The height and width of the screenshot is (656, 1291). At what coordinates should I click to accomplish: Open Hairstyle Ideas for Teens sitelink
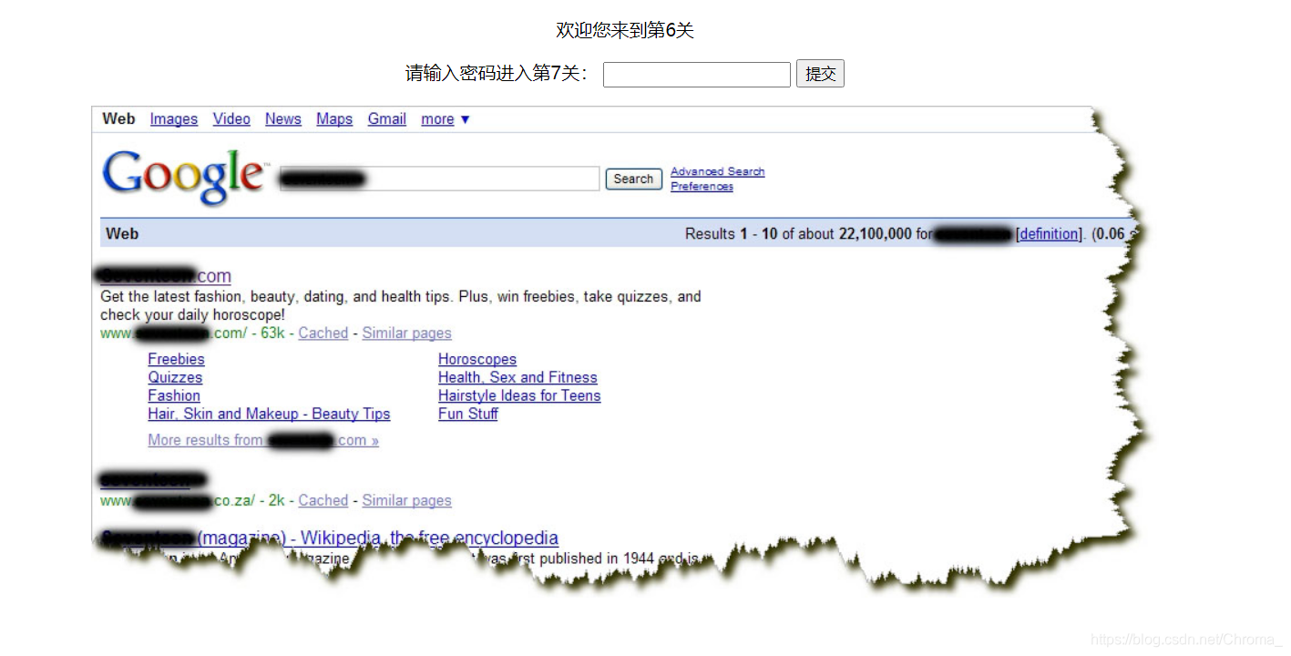tap(519, 395)
